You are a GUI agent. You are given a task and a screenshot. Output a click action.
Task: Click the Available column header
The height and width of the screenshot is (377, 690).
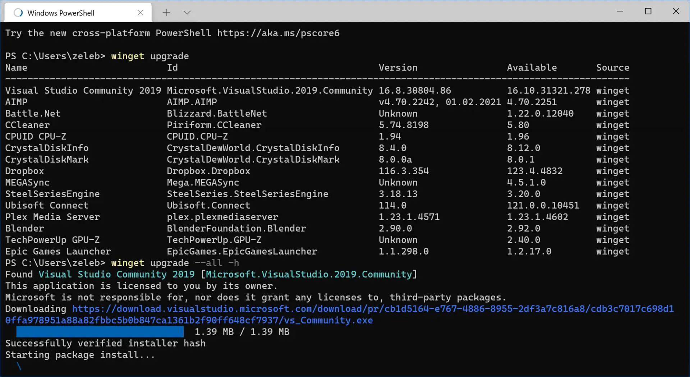pyautogui.click(x=532, y=68)
